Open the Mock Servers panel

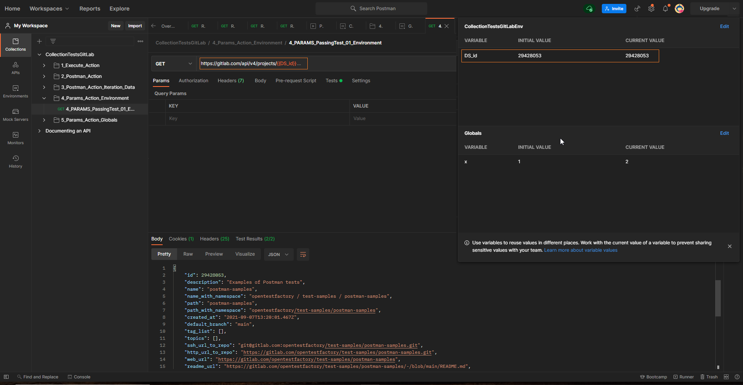[x=15, y=115]
